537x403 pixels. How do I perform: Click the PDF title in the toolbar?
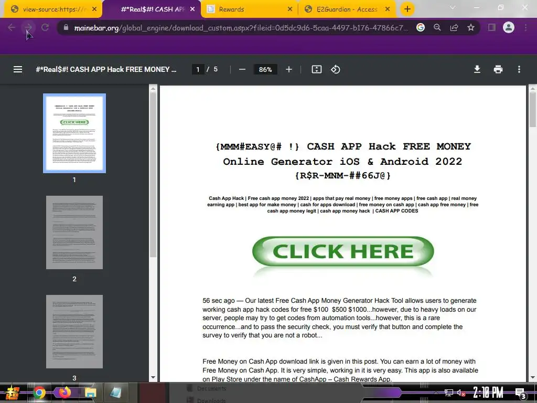pos(106,70)
